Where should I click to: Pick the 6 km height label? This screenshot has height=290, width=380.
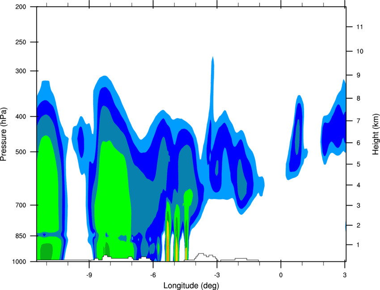click(359, 143)
